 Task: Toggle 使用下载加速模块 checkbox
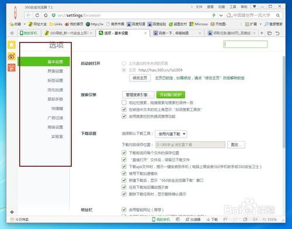tap(124, 173)
